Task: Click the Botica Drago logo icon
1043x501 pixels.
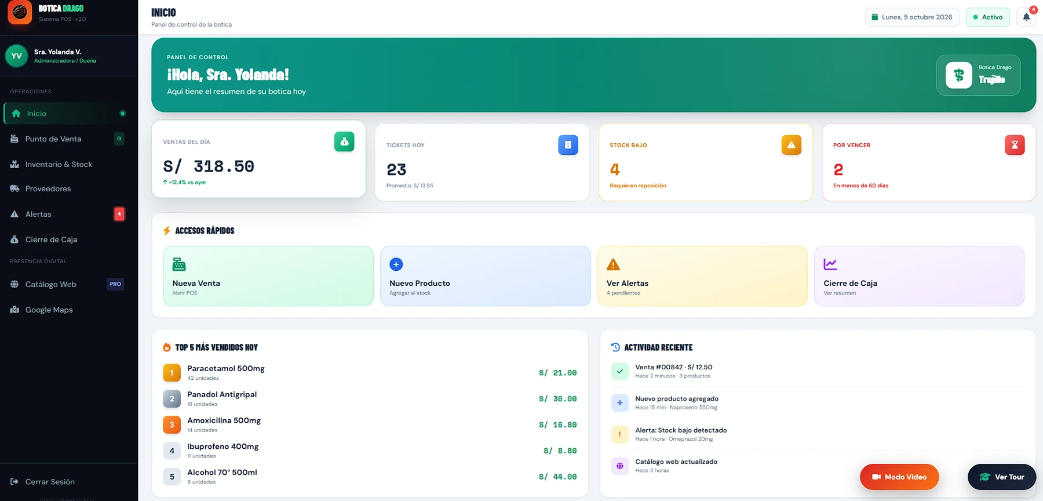Action: 20,12
